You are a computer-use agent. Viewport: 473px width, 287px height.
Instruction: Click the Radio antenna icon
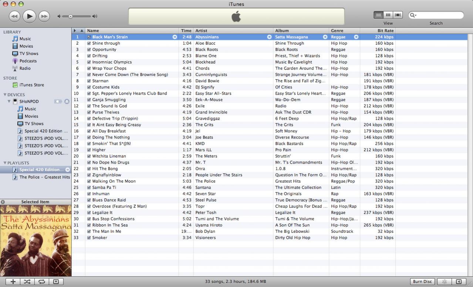pyautogui.click(x=15, y=68)
